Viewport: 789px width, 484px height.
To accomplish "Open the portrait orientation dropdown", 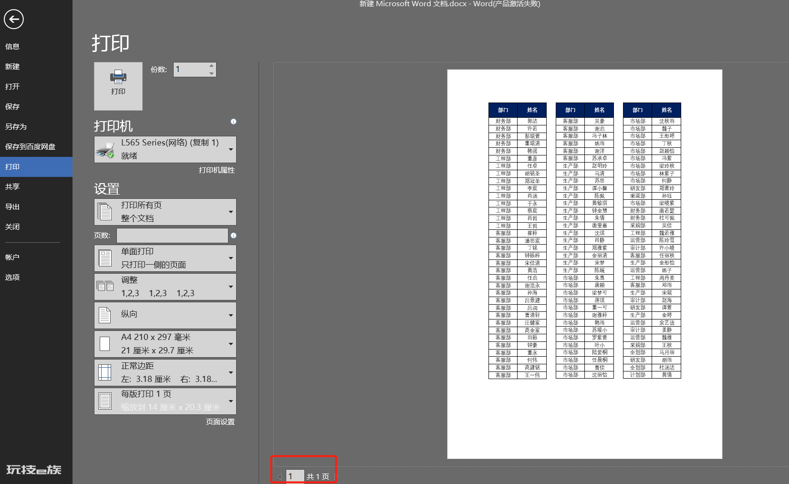I will [x=165, y=315].
